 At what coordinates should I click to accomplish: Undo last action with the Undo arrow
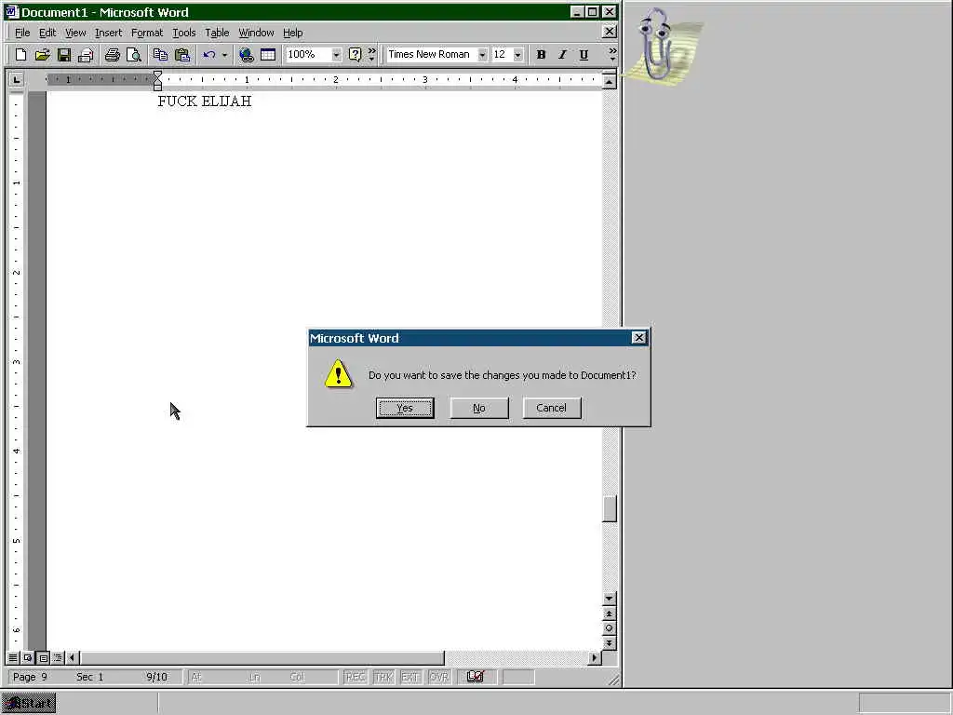pos(209,55)
